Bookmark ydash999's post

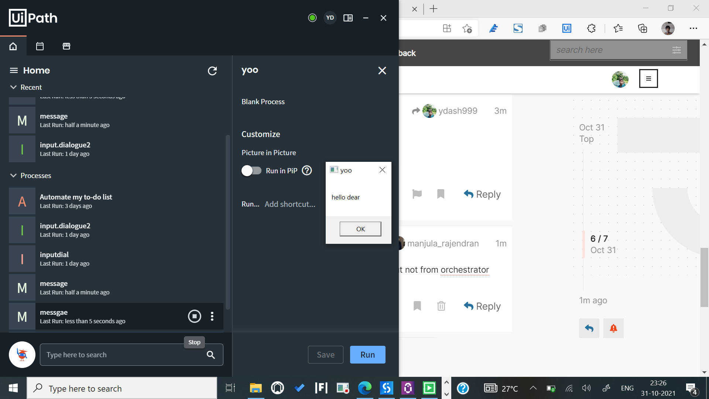click(x=441, y=194)
